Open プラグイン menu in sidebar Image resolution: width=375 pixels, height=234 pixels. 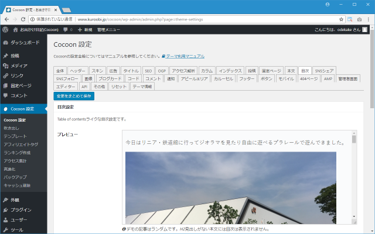click(x=23, y=210)
